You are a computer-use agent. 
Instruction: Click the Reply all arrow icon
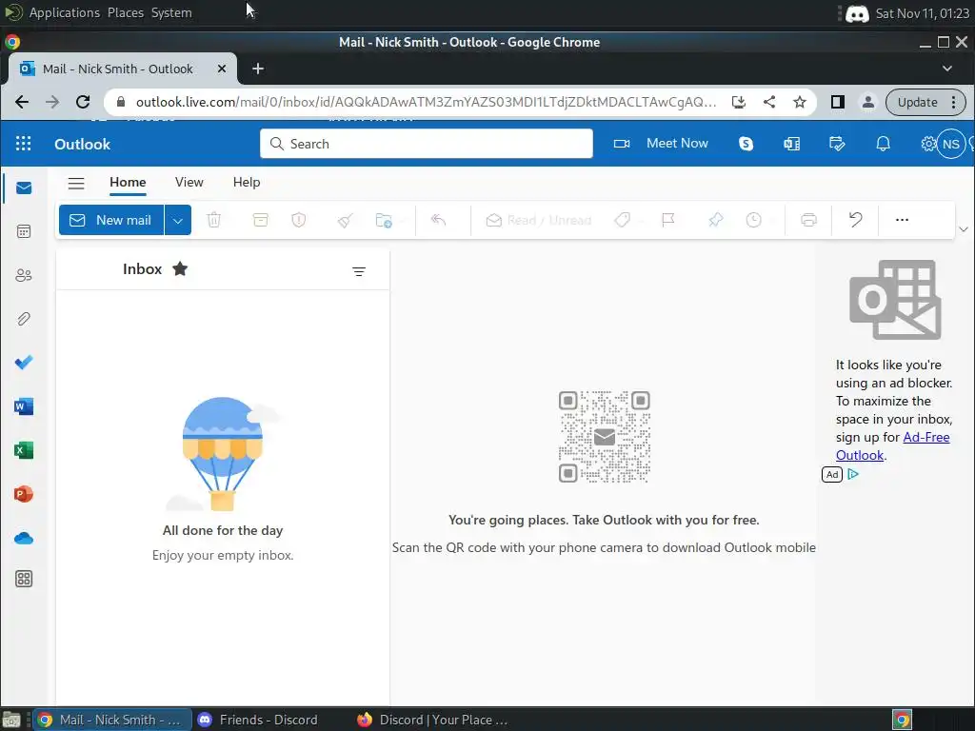tap(438, 220)
